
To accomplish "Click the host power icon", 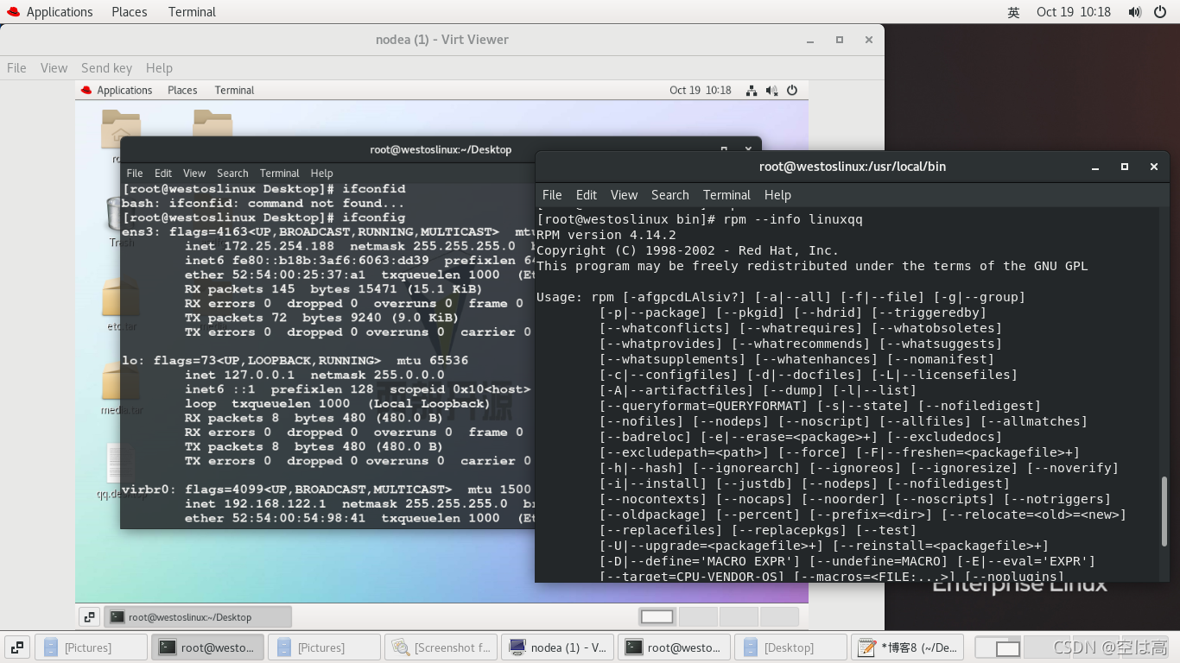I will click(1159, 12).
